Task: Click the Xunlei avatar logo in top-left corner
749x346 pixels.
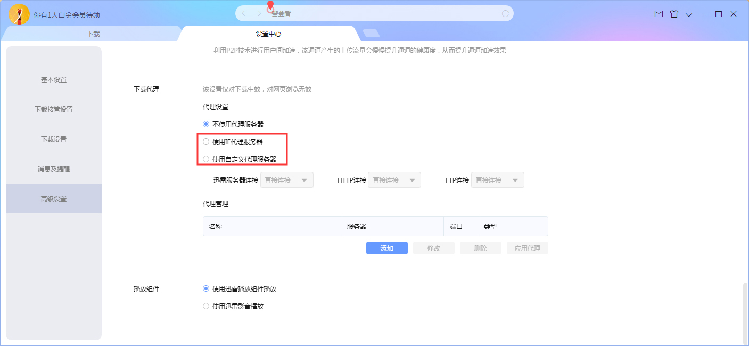Action: (19, 14)
